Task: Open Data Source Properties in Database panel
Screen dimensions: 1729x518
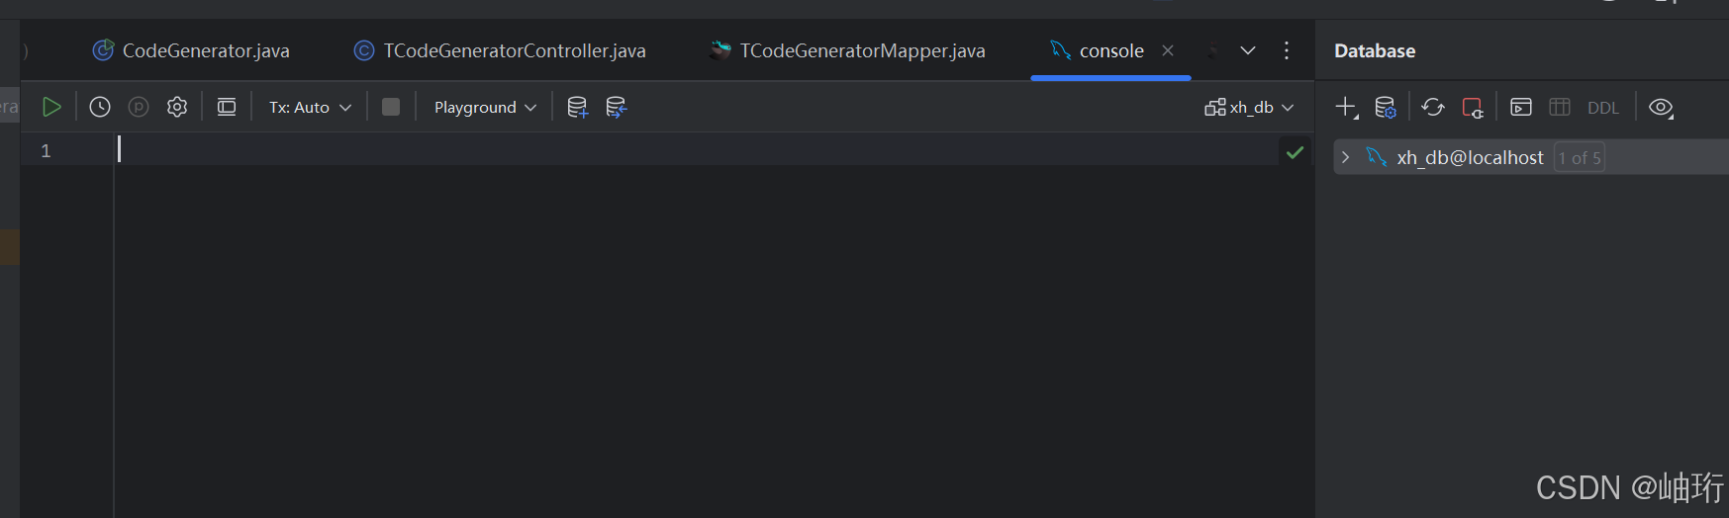Action: pos(1386,107)
